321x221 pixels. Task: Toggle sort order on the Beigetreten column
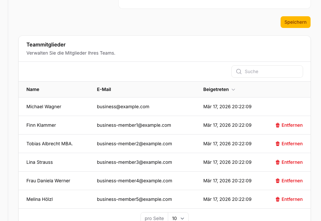pyautogui.click(x=219, y=89)
